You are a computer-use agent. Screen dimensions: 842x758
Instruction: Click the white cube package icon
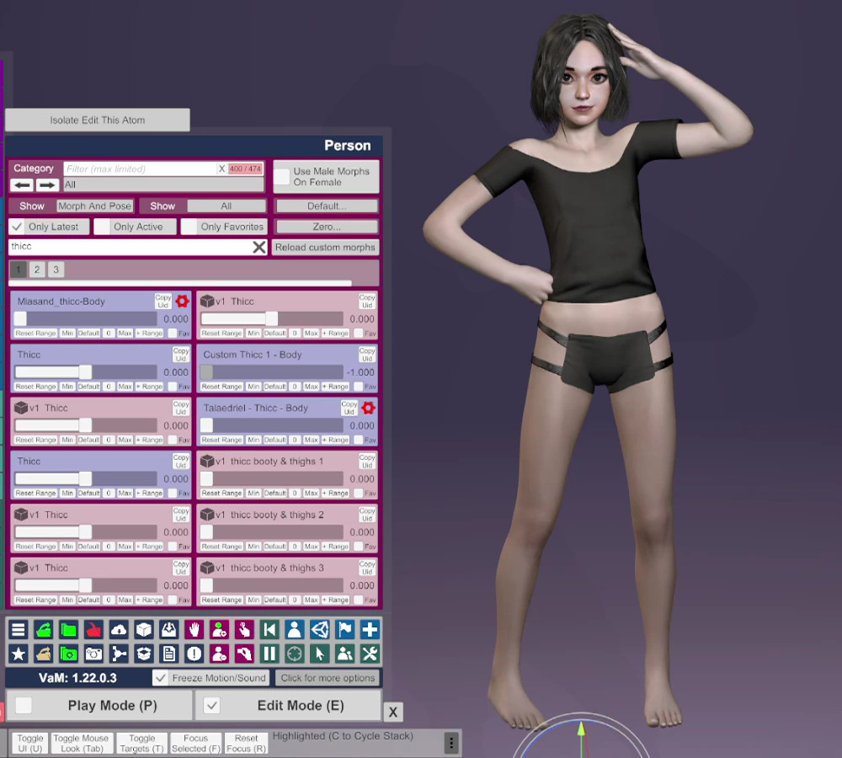point(143,629)
